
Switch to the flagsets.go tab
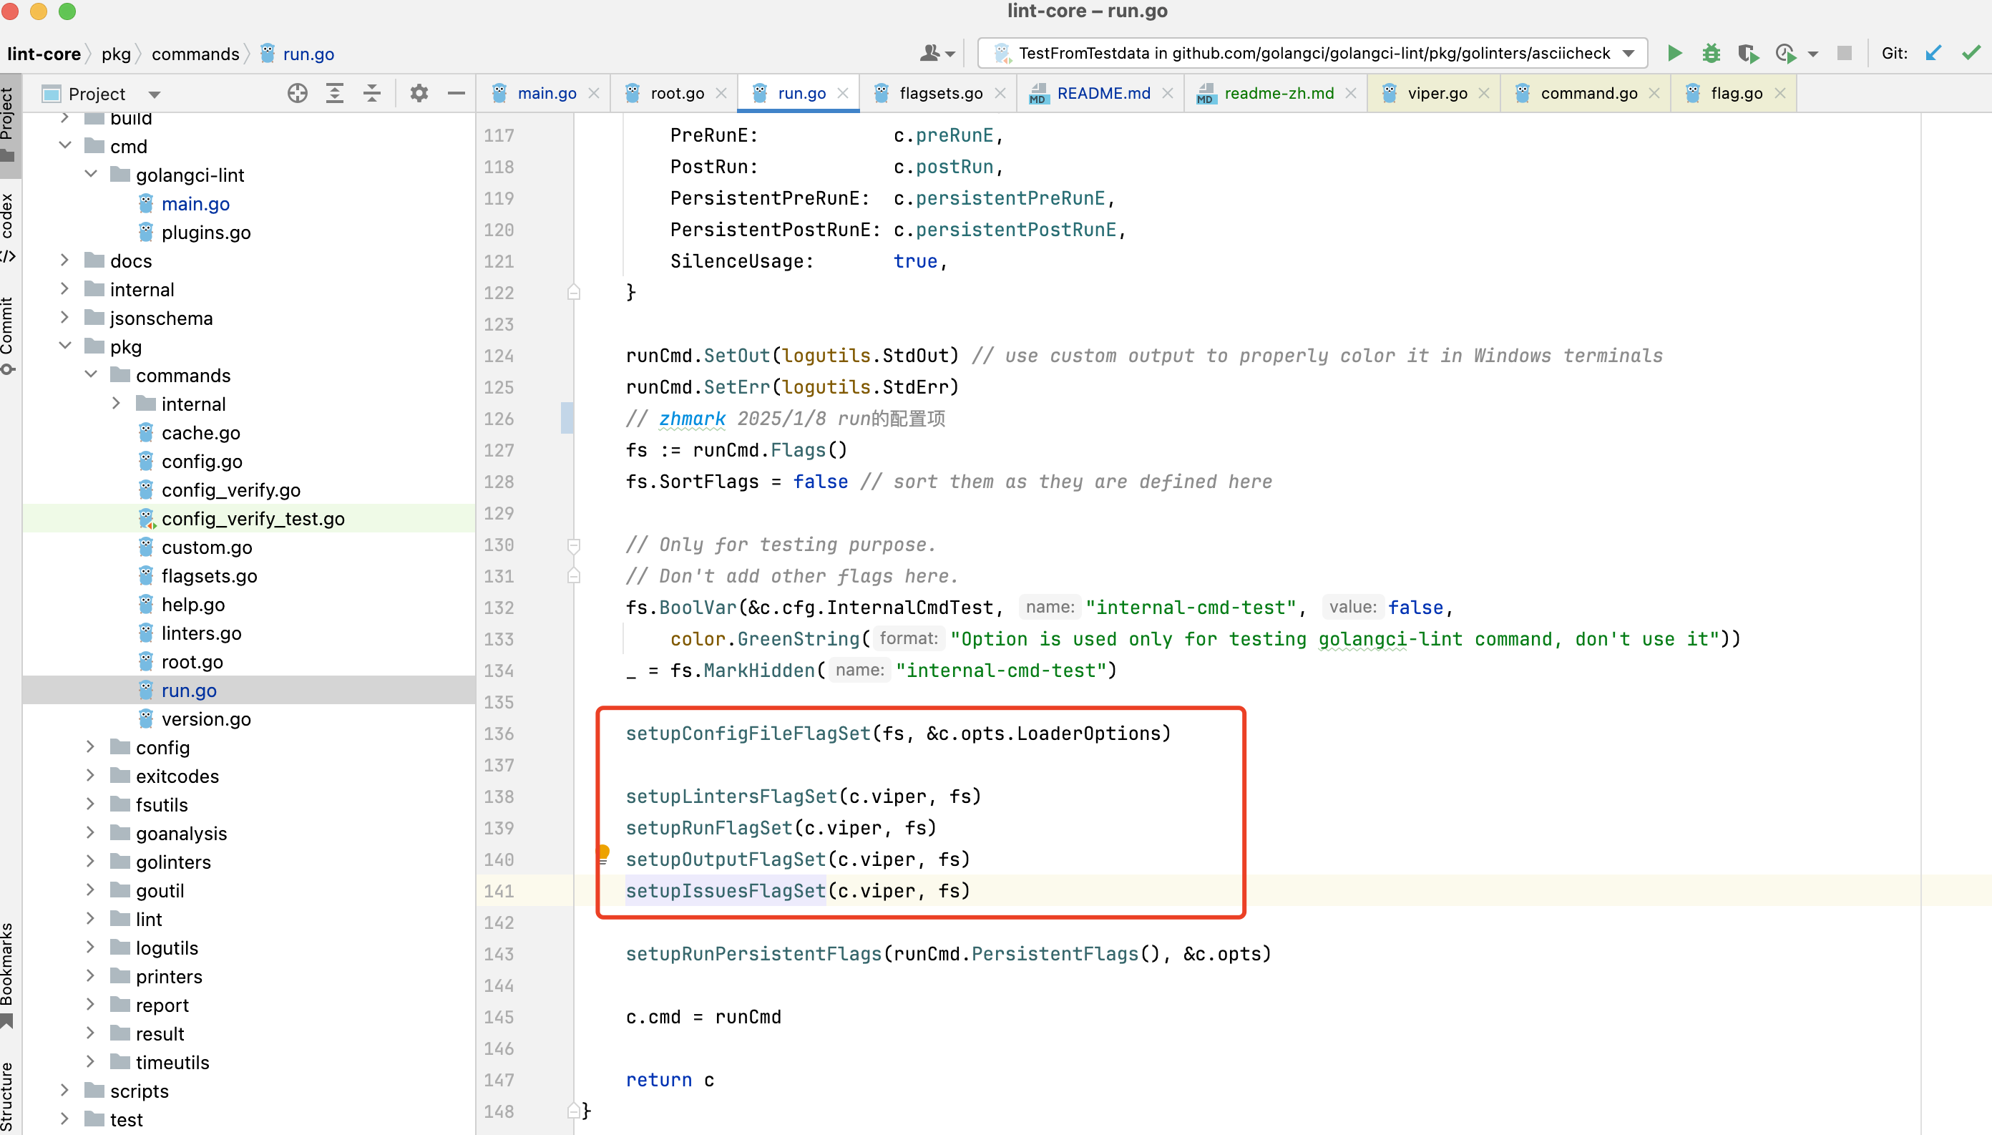(x=940, y=94)
